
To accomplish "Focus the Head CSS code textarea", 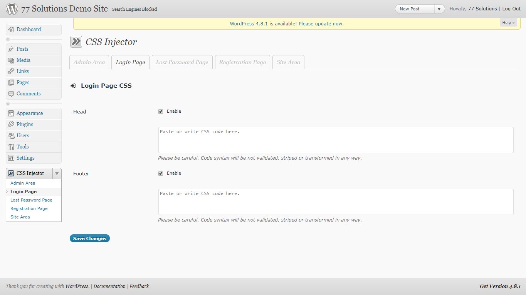I will coord(336,140).
